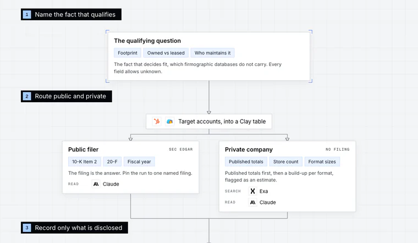Click the 'READ' label in Private company card

(x=230, y=202)
